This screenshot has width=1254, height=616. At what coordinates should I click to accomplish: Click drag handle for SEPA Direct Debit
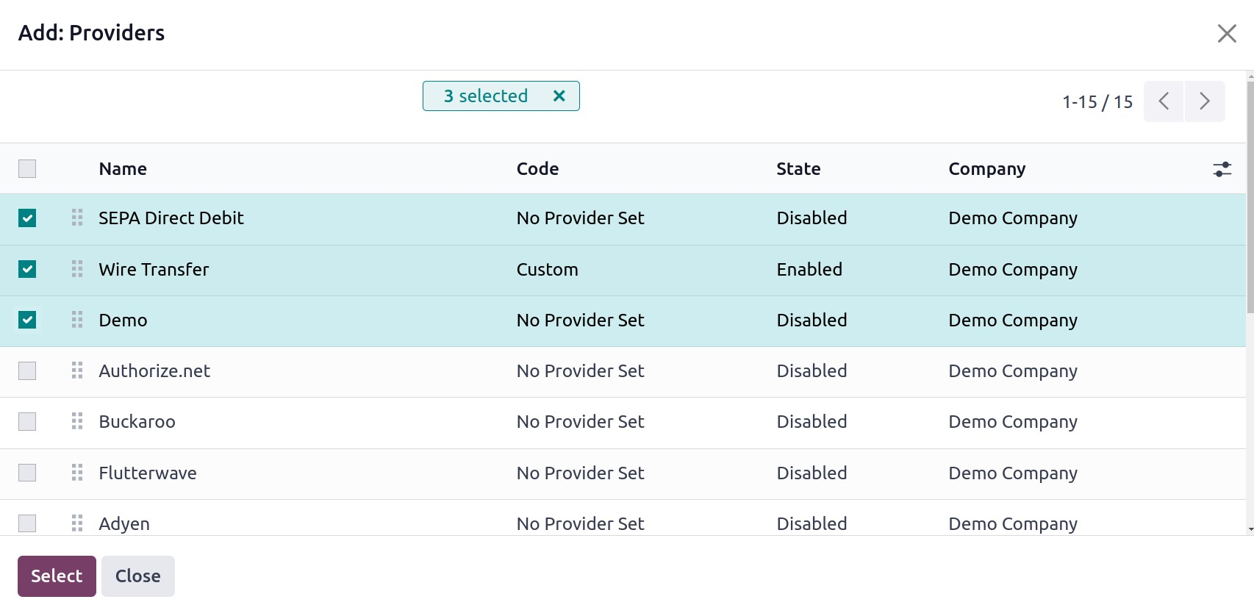click(77, 218)
